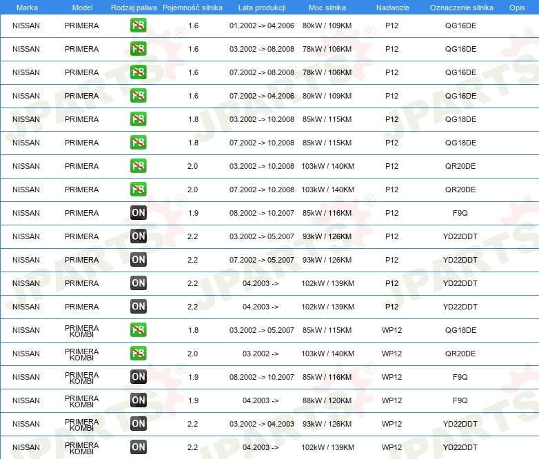
Task: Click F9Q engine code in 88kW / 120KM row
Action: coord(460,400)
